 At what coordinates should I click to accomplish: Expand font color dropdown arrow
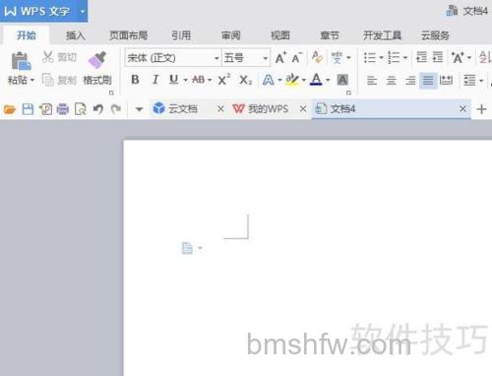(x=328, y=80)
